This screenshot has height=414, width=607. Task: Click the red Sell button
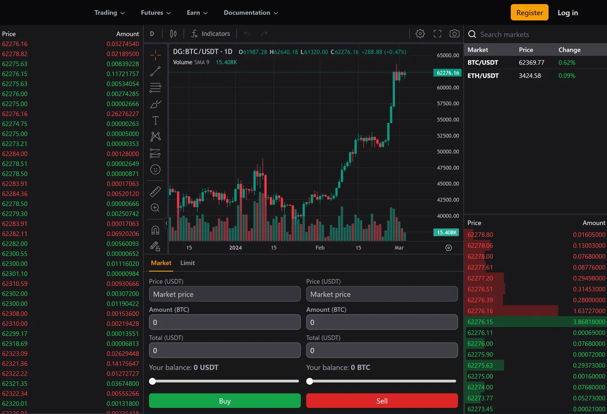click(x=382, y=401)
